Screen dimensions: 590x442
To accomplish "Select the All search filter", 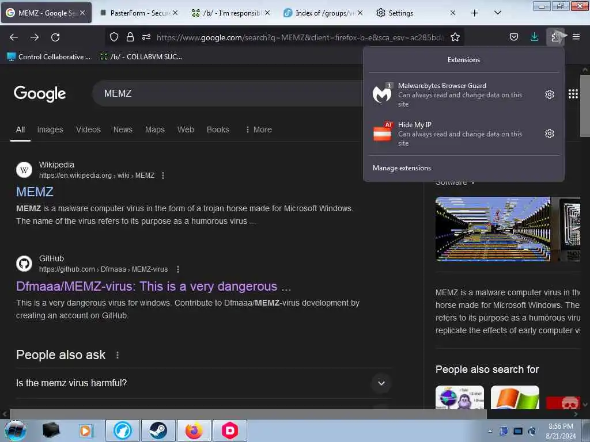I will tap(20, 129).
